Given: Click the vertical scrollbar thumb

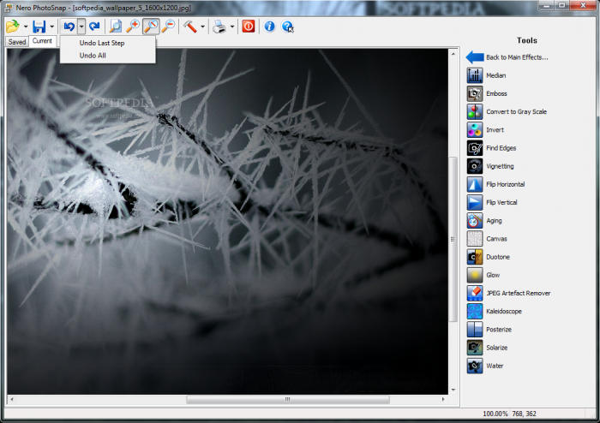Looking at the screenshot, I should 453,239.
